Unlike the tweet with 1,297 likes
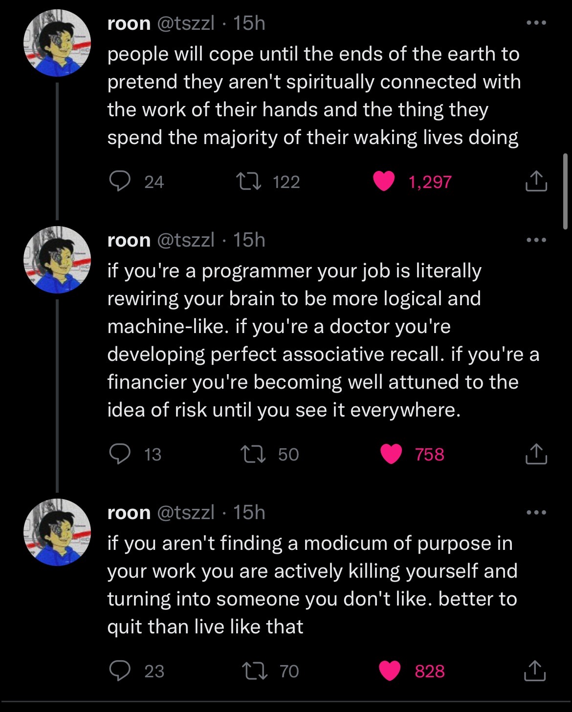Screen dimensions: 572x712 click(384, 182)
